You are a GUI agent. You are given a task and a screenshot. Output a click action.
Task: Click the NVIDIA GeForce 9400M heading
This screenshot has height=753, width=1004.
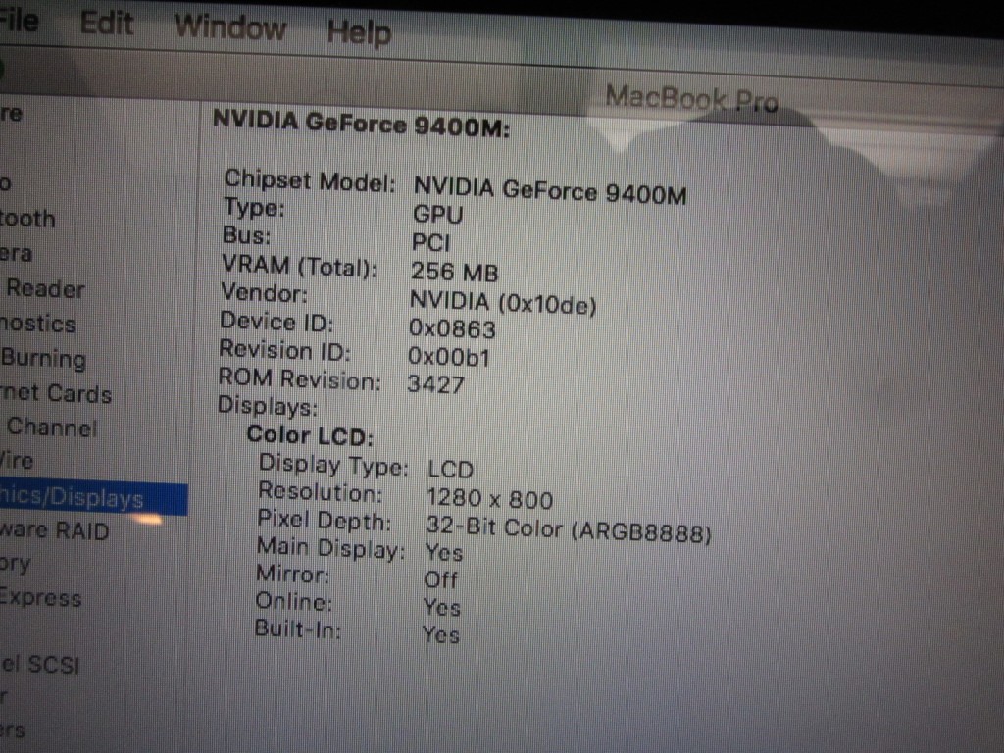pos(361,124)
